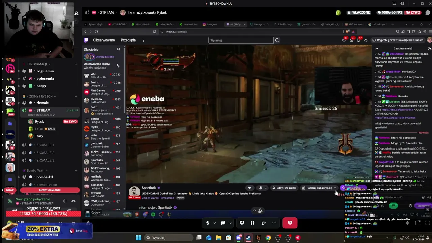Open xQc channel in followed list
The width and height of the screenshot is (432, 243).
tap(102, 76)
